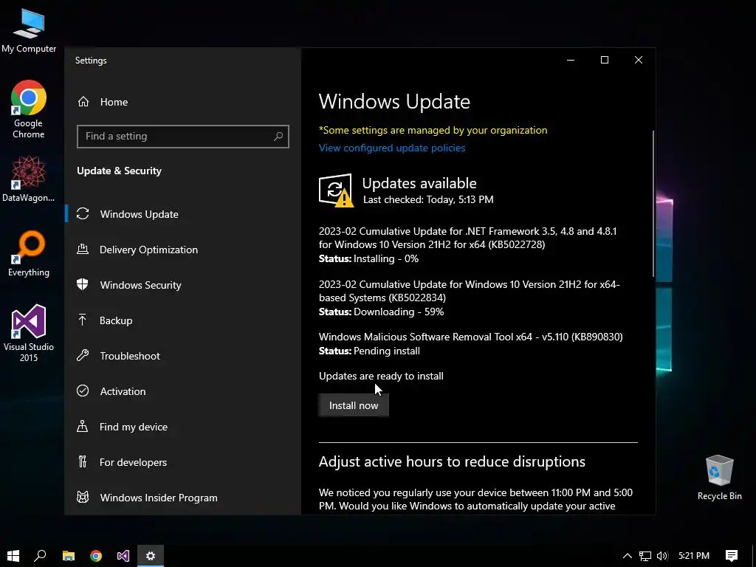Click the Activation checkmark icon

(x=83, y=391)
